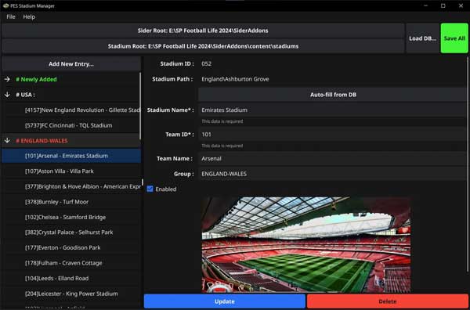Screen dimensions: 470x310
Task: Expand the Newly Added group arrow
Action: coord(7,79)
